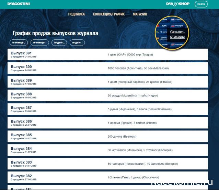
Task: Select the Выпуск 385 row title
Action: 21,135
